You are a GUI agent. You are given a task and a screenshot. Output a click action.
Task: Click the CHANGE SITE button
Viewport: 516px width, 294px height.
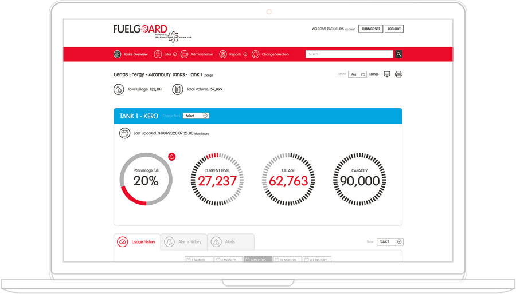[371, 29]
